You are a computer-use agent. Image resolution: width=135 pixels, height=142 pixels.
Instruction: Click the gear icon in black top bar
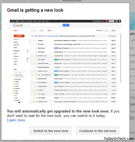[119, 21]
